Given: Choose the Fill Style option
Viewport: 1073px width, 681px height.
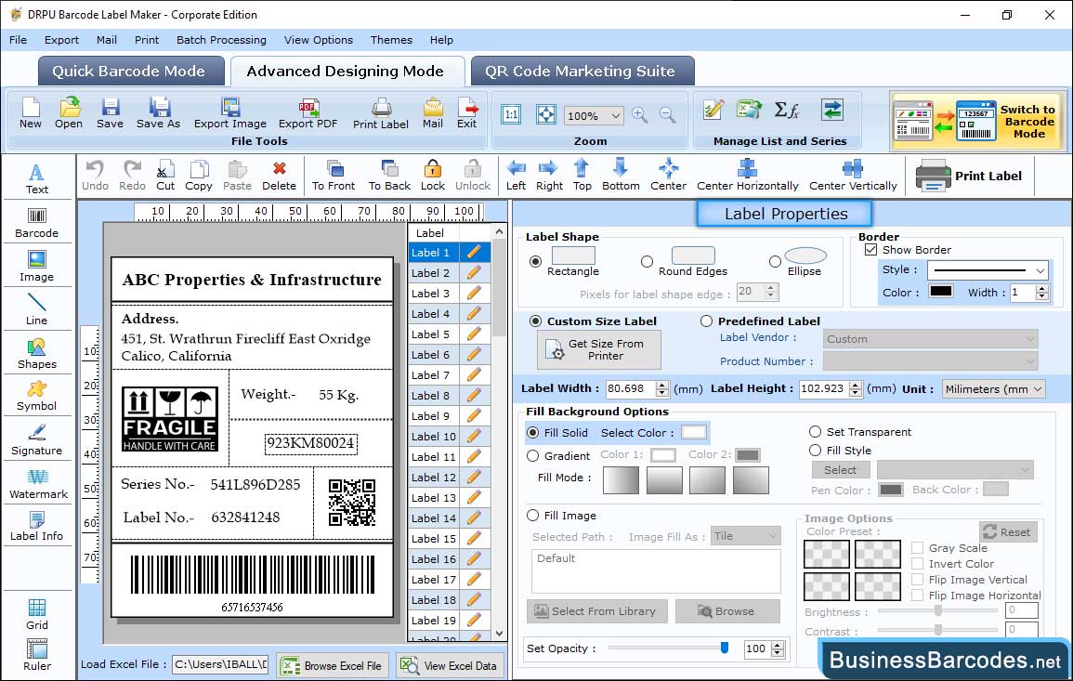Looking at the screenshot, I should coord(815,451).
